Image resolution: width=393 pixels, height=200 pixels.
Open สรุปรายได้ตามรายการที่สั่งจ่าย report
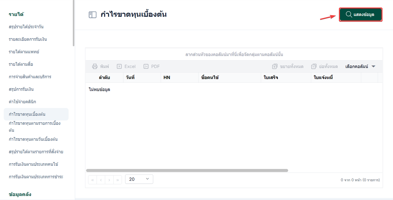pyautogui.click(x=36, y=152)
